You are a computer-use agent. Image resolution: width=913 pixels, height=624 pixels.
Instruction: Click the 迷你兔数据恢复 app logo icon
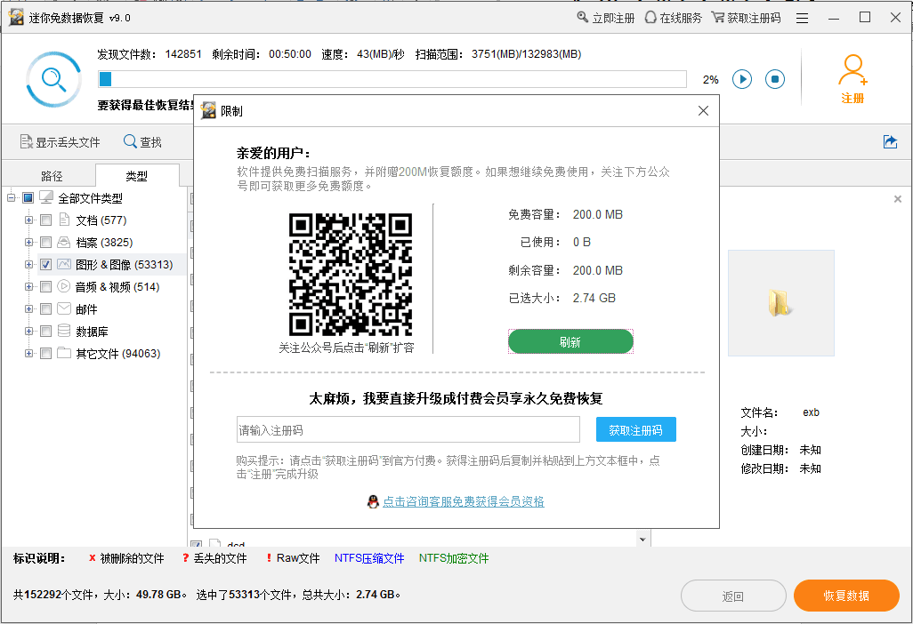click(16, 18)
